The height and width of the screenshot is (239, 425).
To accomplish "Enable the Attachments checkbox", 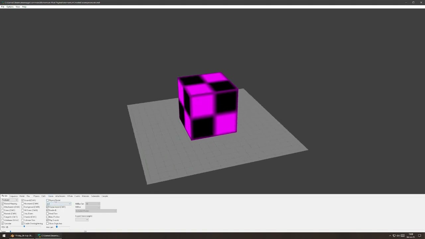I will pos(3,207).
